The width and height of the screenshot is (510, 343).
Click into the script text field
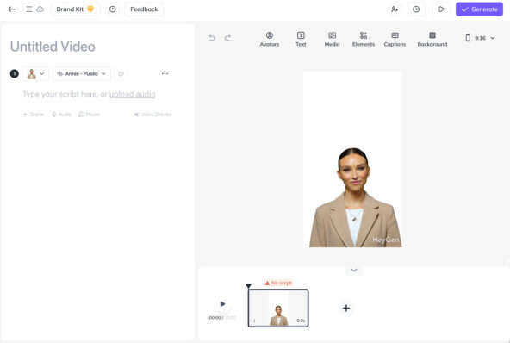[x=97, y=95]
